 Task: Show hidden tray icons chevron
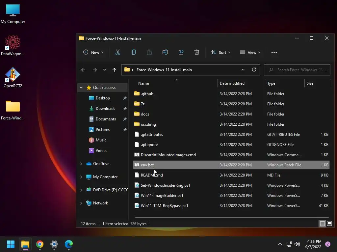[x=280, y=244]
